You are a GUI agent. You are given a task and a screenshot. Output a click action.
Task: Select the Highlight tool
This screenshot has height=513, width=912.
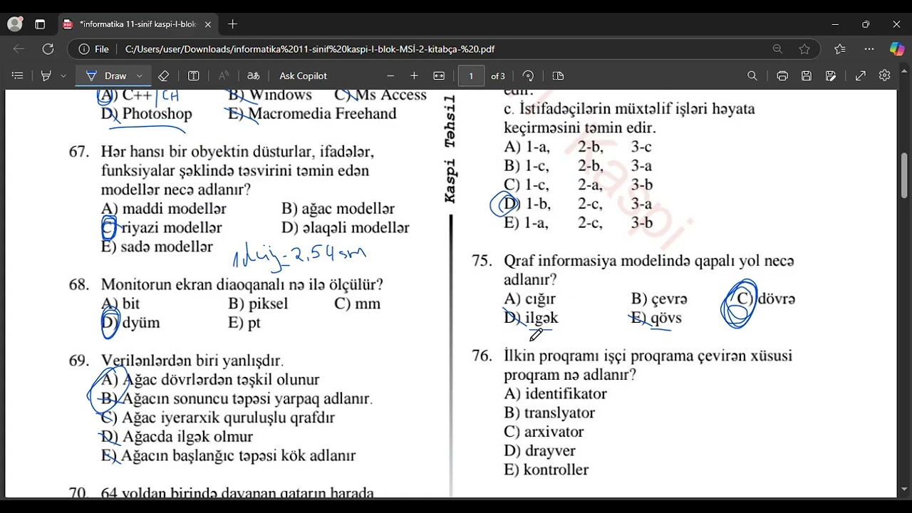(x=46, y=76)
